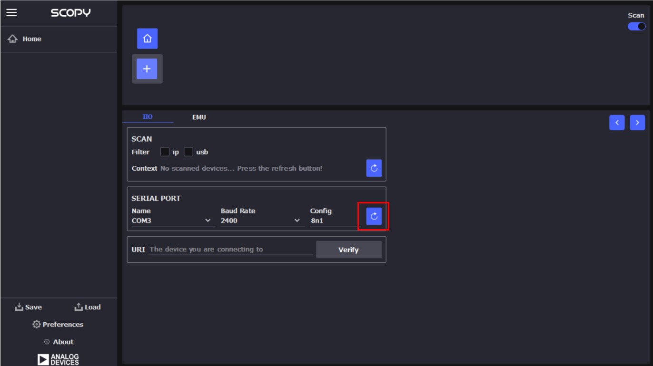Open the serial port Name dropdown
The image size is (653, 366).
[208, 220]
